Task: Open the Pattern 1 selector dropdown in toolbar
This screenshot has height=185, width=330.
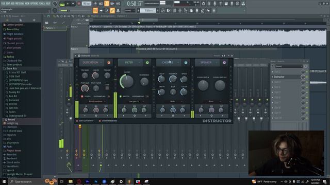Action: coord(148,10)
